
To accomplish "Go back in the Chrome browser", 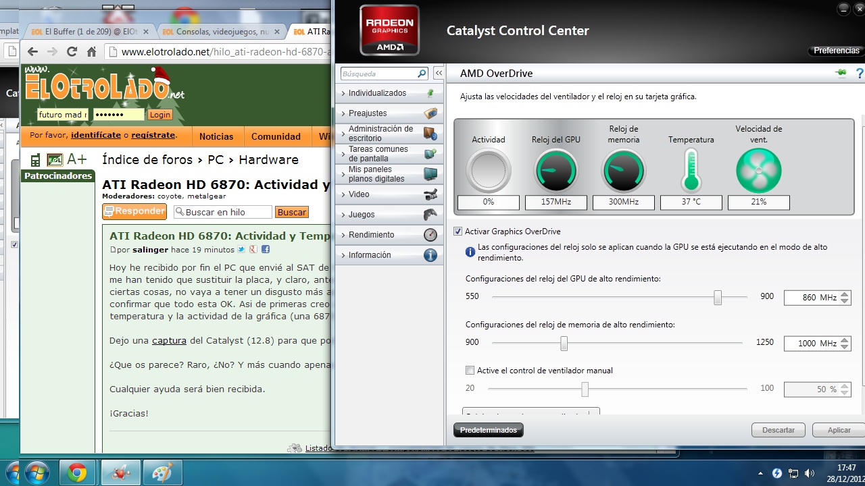I will [x=32, y=52].
